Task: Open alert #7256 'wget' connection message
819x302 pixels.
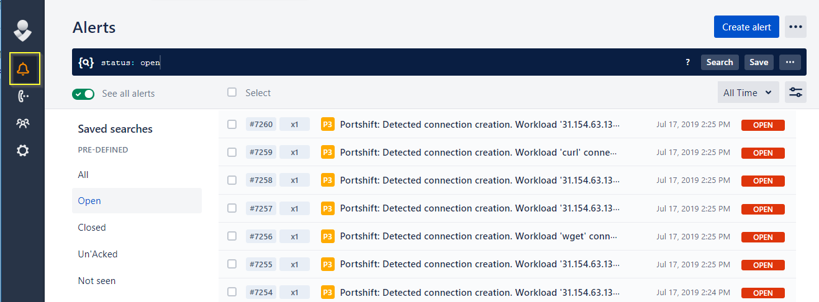Action: (x=479, y=236)
